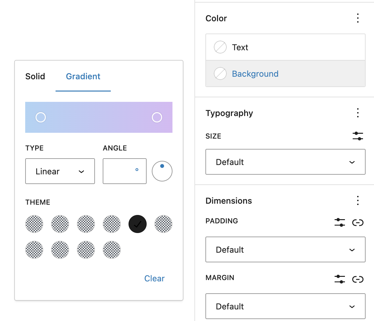Toggle the selected dark theme gradient
374x321 pixels.
[138, 224]
